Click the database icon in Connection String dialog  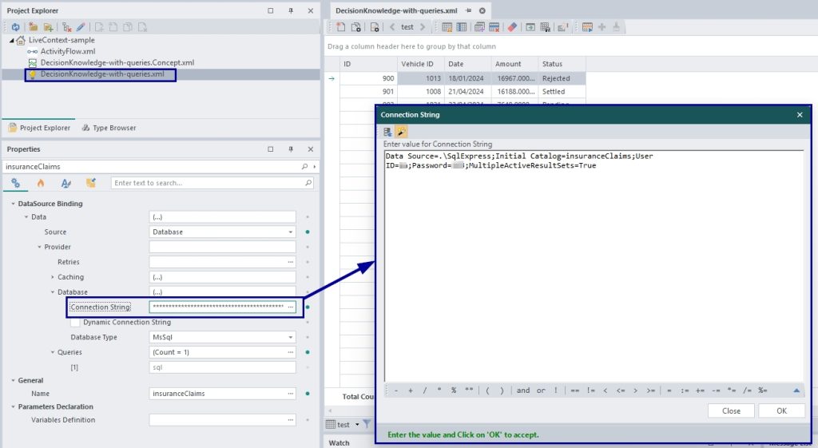(387, 132)
